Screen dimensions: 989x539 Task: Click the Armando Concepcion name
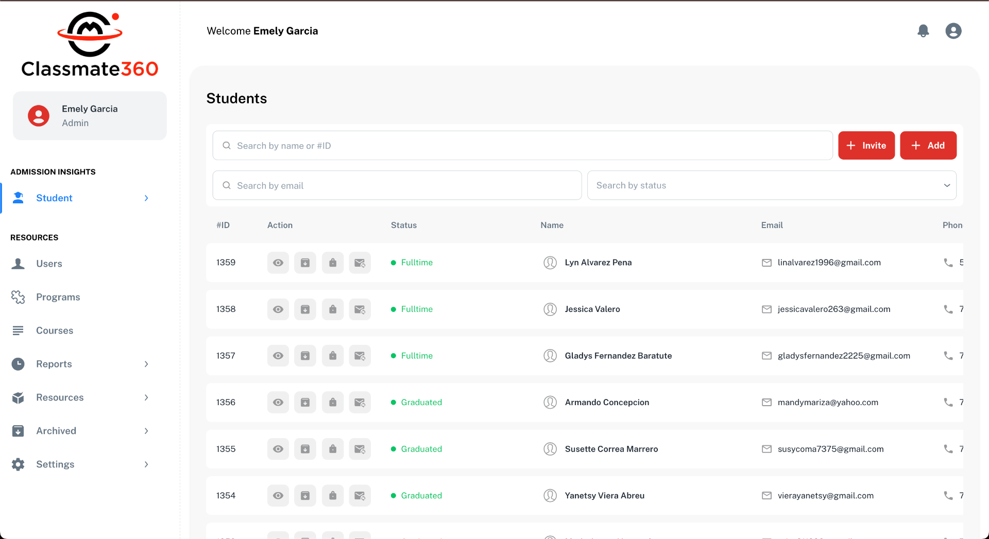point(607,403)
